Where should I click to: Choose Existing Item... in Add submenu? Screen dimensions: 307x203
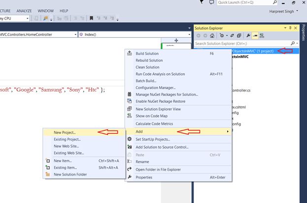coord(84,168)
